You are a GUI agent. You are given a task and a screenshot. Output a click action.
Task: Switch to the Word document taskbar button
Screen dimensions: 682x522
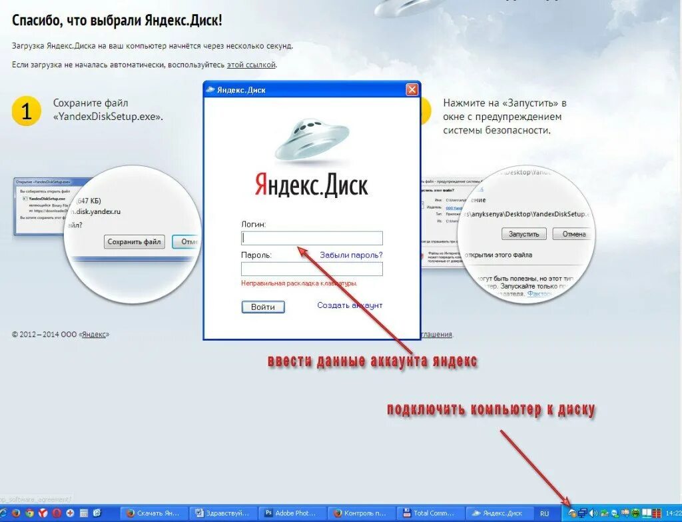point(223,513)
